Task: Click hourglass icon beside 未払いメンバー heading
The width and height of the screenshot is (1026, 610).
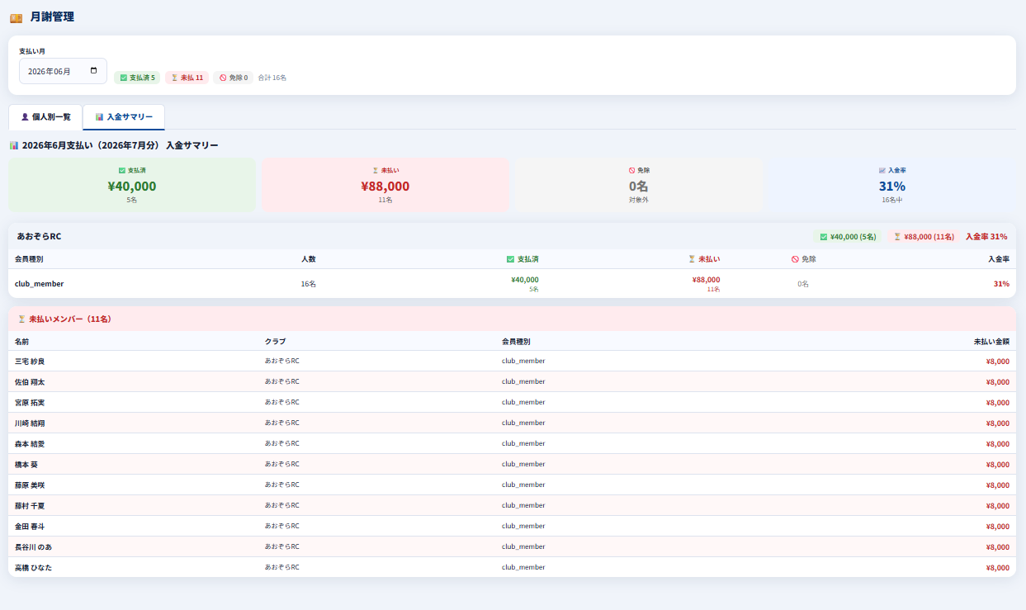Action: (x=21, y=319)
